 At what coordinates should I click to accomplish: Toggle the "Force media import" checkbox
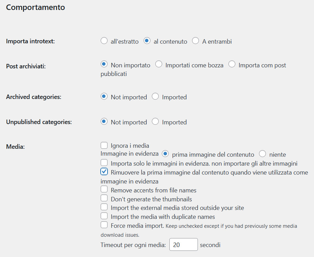(x=104, y=225)
